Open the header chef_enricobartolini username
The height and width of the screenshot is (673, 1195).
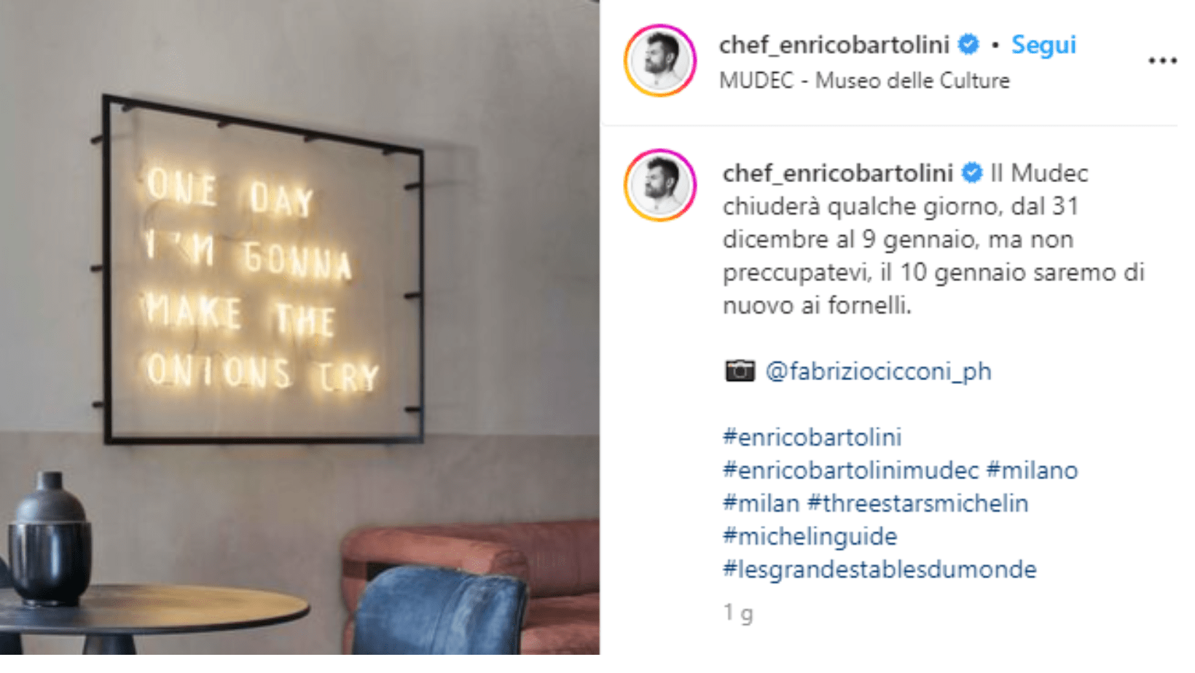click(x=834, y=45)
